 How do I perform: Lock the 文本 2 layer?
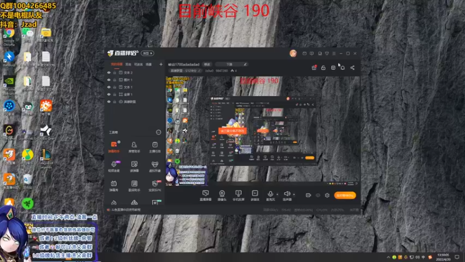115,72
